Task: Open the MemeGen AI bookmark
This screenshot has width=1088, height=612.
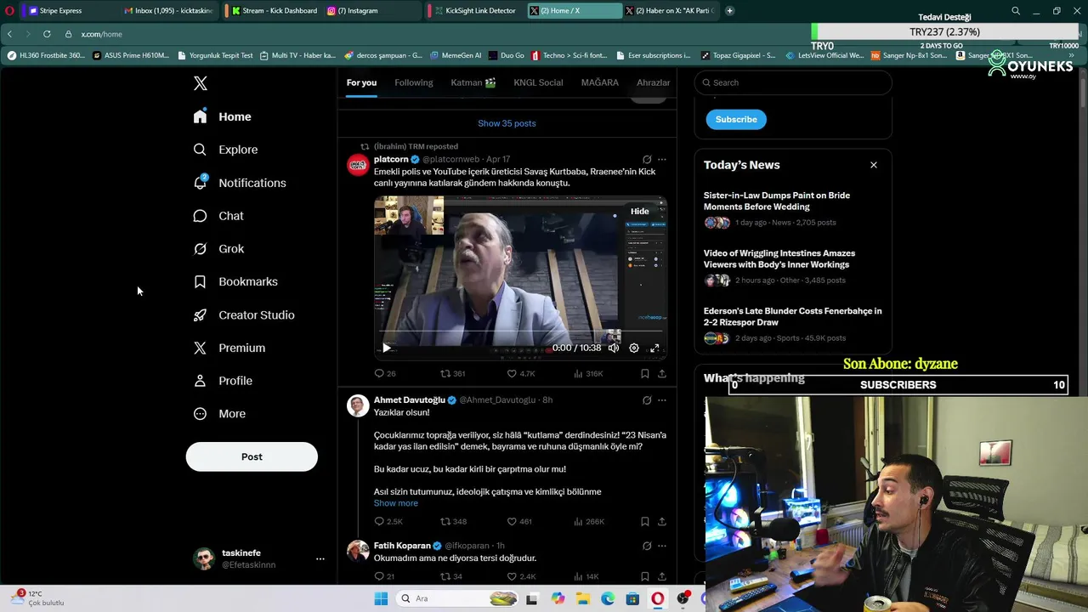Action: pyautogui.click(x=456, y=55)
